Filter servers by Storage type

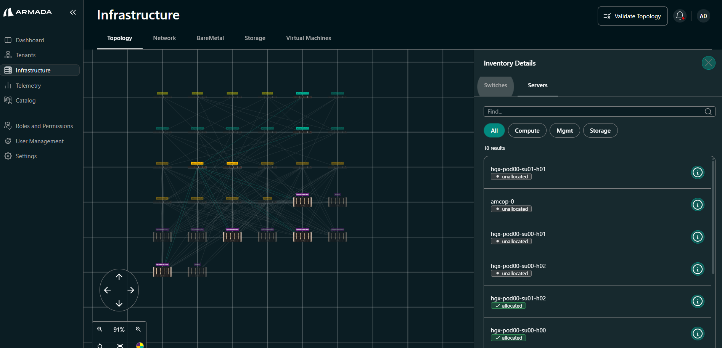tap(600, 131)
